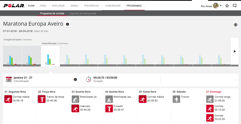
Task: Click the Treino de força workout icon
Action: click(42, 99)
